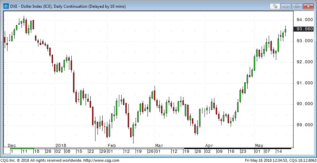Click the 91.000 price scale label

point(304,83)
